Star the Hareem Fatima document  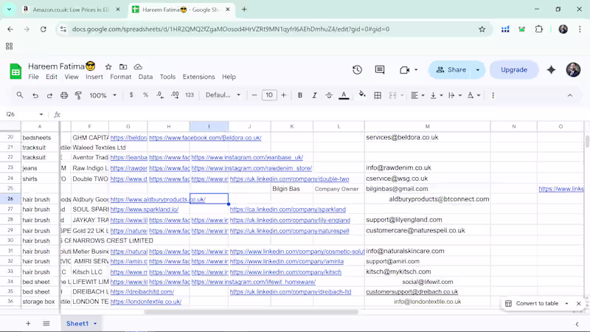click(108, 66)
